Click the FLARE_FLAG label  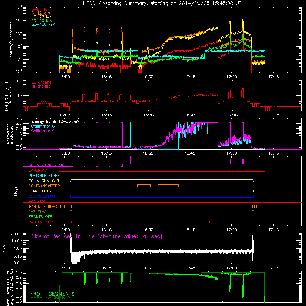point(40,191)
